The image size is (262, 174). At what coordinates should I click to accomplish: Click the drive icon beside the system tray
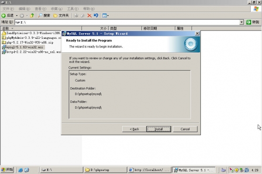pyautogui.click(x=223, y=170)
